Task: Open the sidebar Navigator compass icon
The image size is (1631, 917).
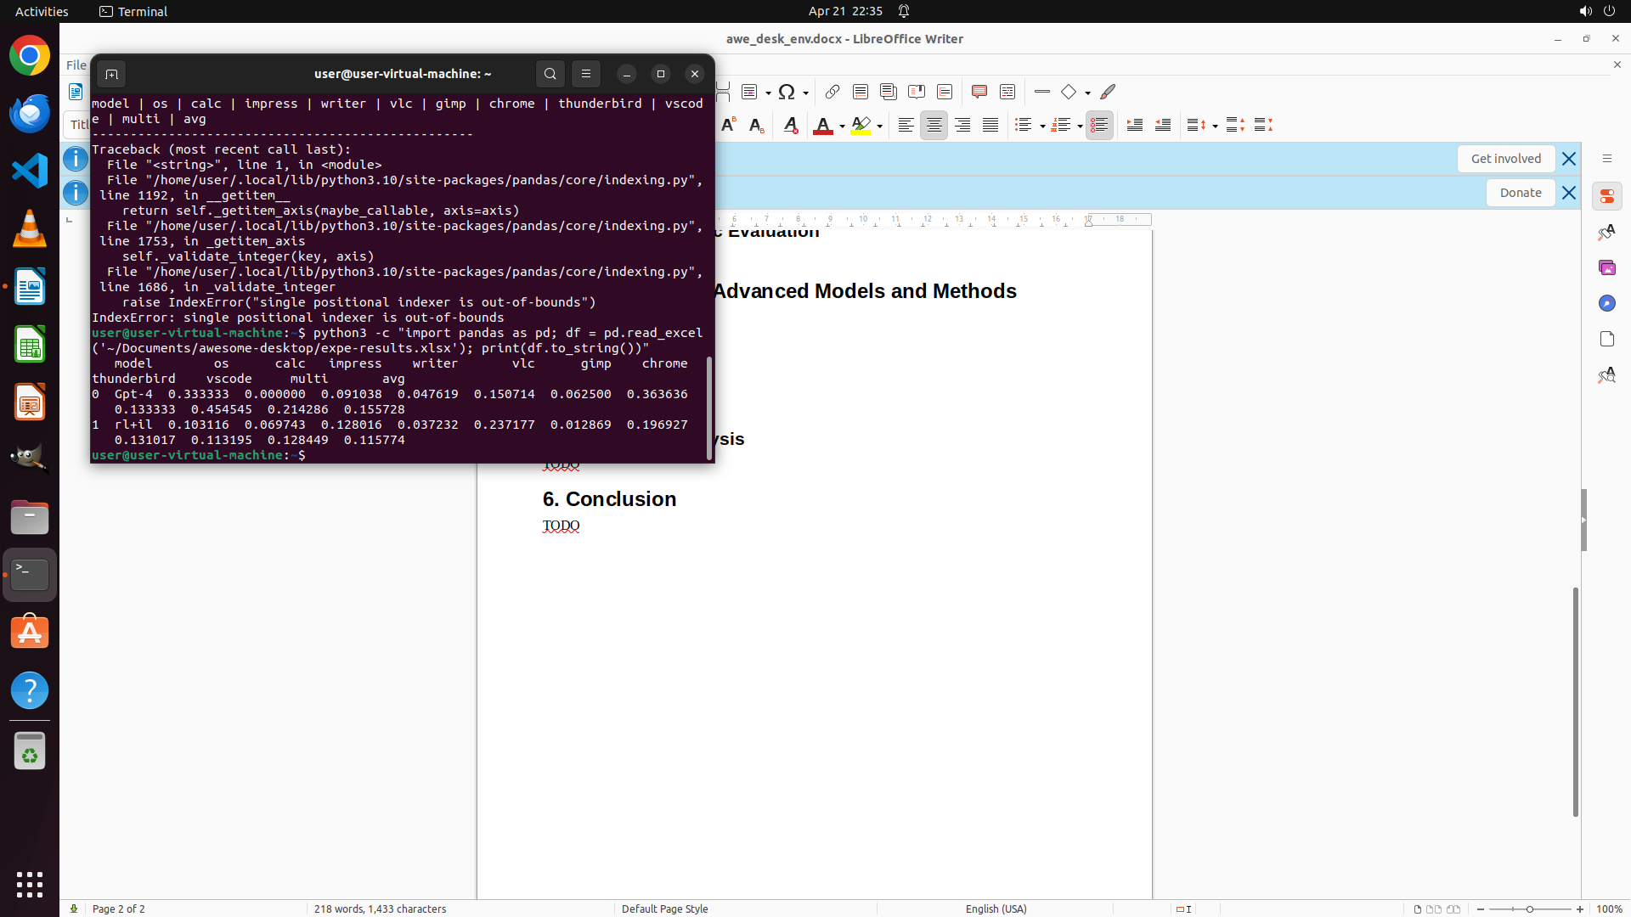Action: pos(1606,303)
